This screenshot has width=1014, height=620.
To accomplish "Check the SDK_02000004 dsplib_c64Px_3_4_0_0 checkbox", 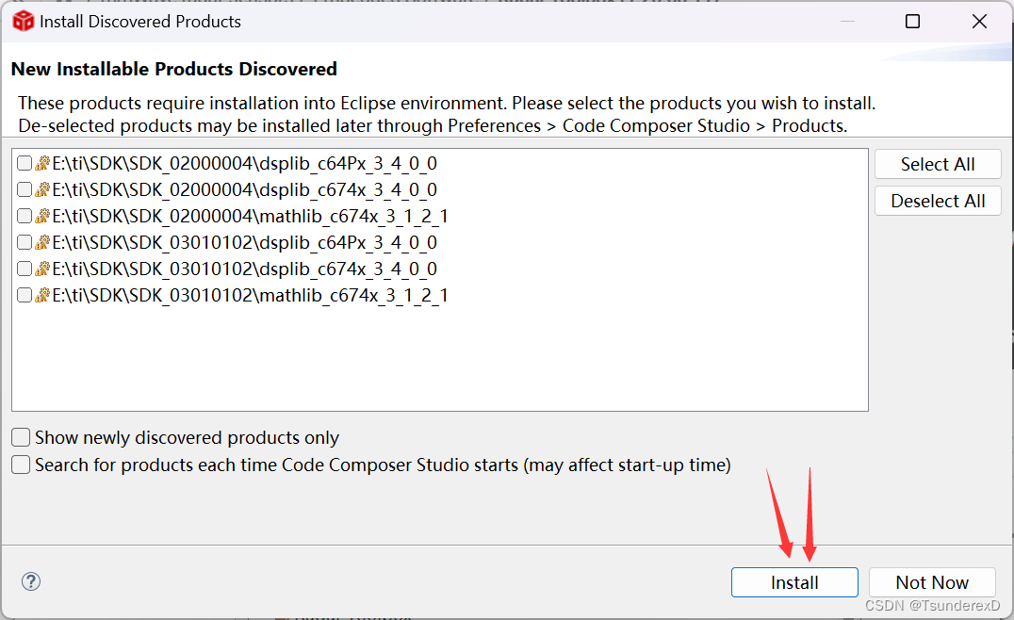I will pyautogui.click(x=25, y=163).
